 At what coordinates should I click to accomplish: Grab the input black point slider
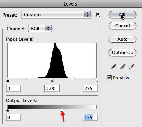[8, 81]
